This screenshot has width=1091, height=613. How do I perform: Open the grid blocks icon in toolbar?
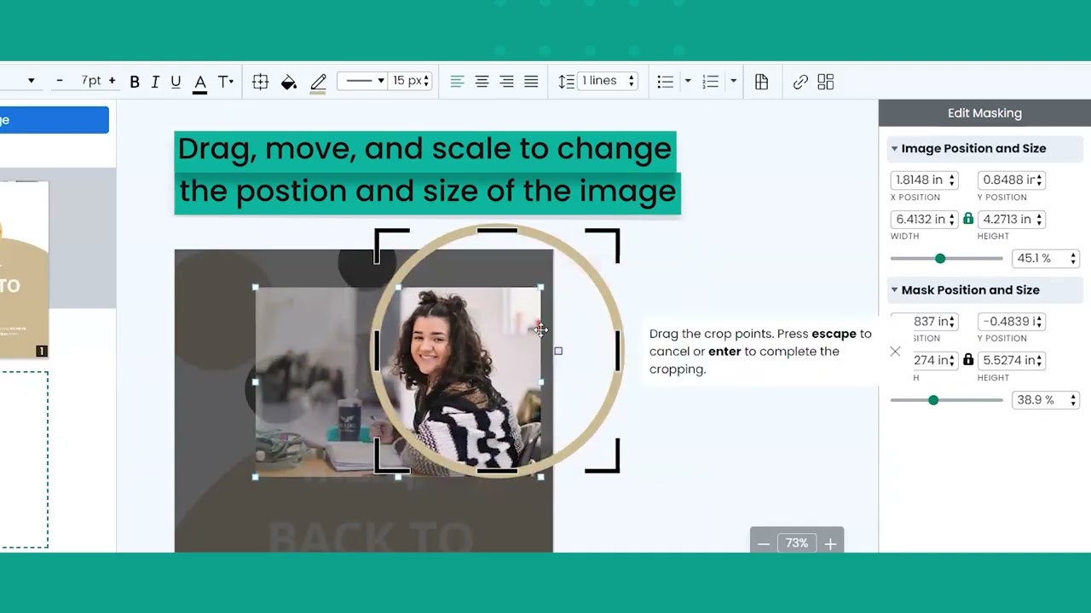click(825, 82)
